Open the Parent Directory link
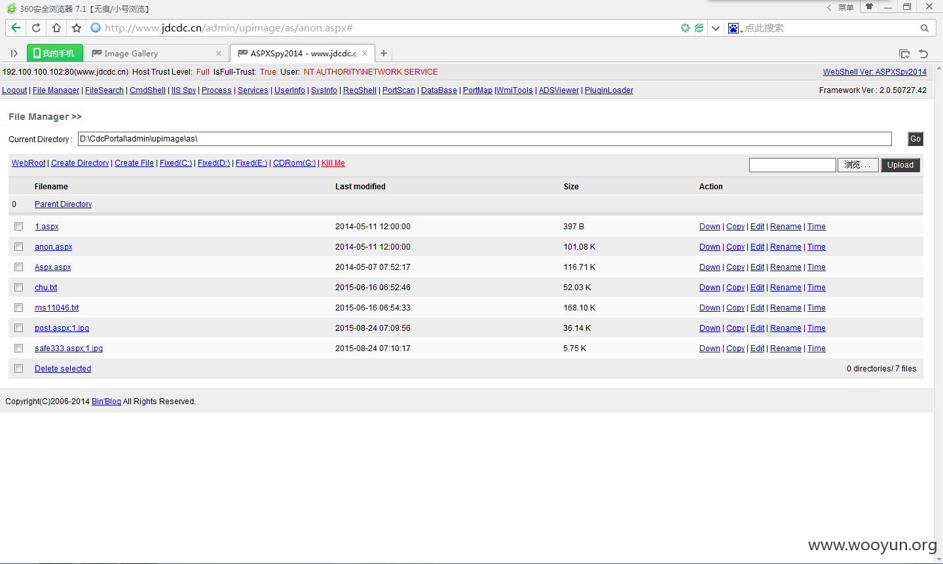The width and height of the screenshot is (943, 564). [x=63, y=204]
